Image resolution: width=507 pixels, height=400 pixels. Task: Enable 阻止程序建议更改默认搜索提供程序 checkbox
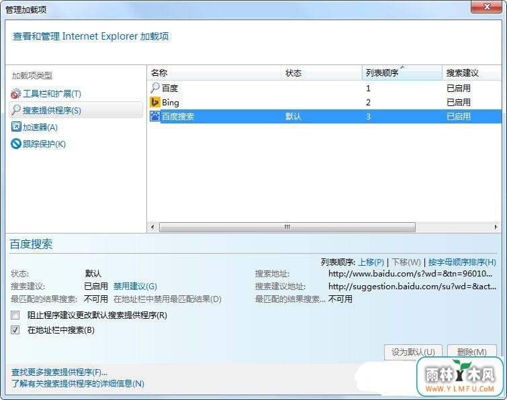pyautogui.click(x=15, y=315)
